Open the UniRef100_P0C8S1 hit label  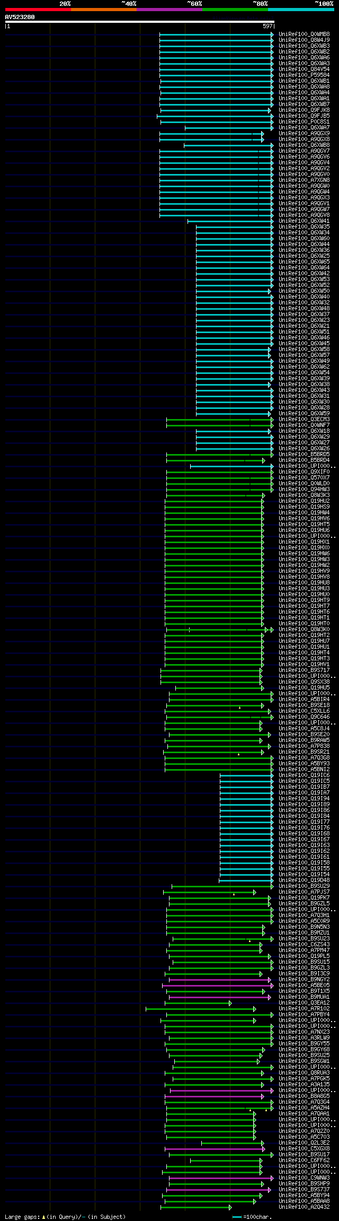tap(304, 122)
